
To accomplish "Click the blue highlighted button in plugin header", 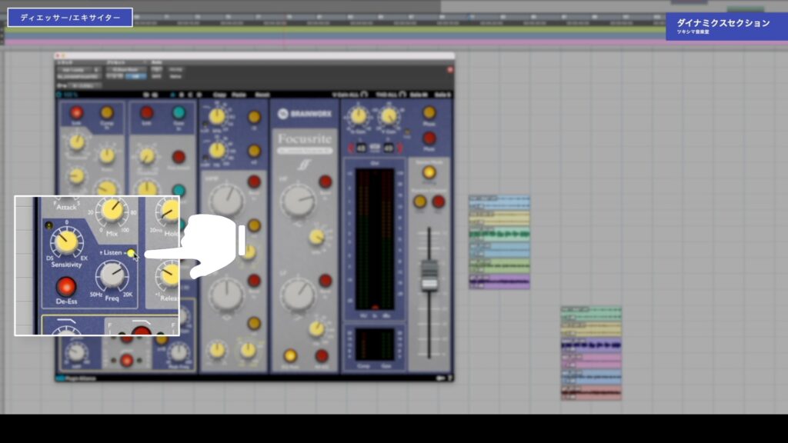I will point(135,77).
